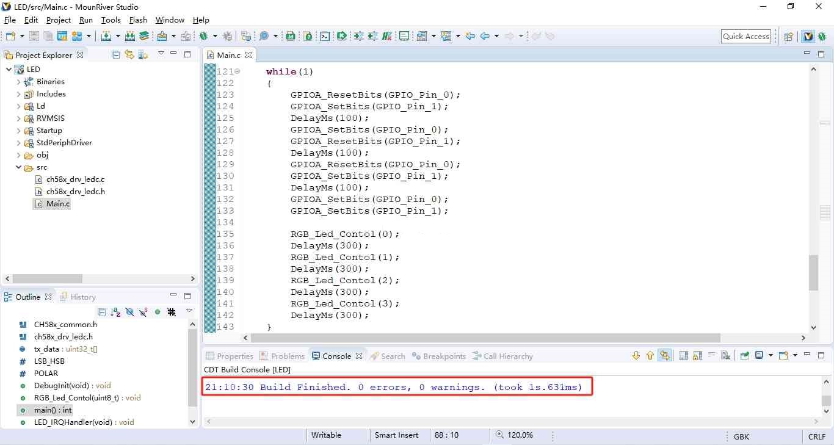Click the Open Perspective icon
Screen dimensions: 834x445
788,37
